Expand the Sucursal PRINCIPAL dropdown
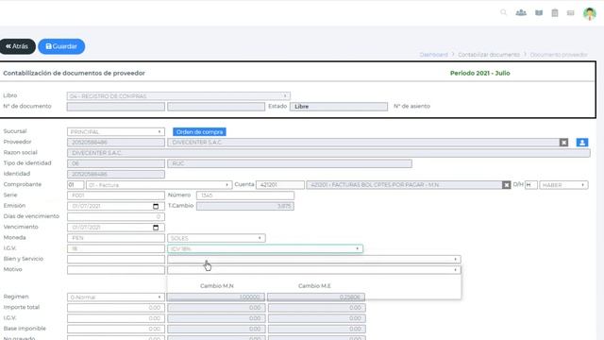604x340 pixels. pos(115,132)
